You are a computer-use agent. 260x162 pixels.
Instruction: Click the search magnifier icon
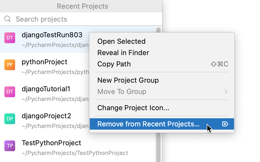coord(7,19)
